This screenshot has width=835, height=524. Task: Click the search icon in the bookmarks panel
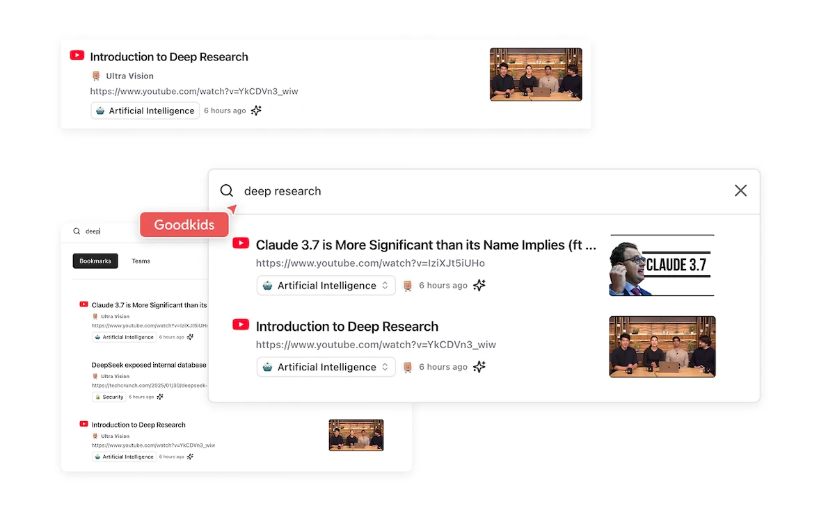coord(77,231)
